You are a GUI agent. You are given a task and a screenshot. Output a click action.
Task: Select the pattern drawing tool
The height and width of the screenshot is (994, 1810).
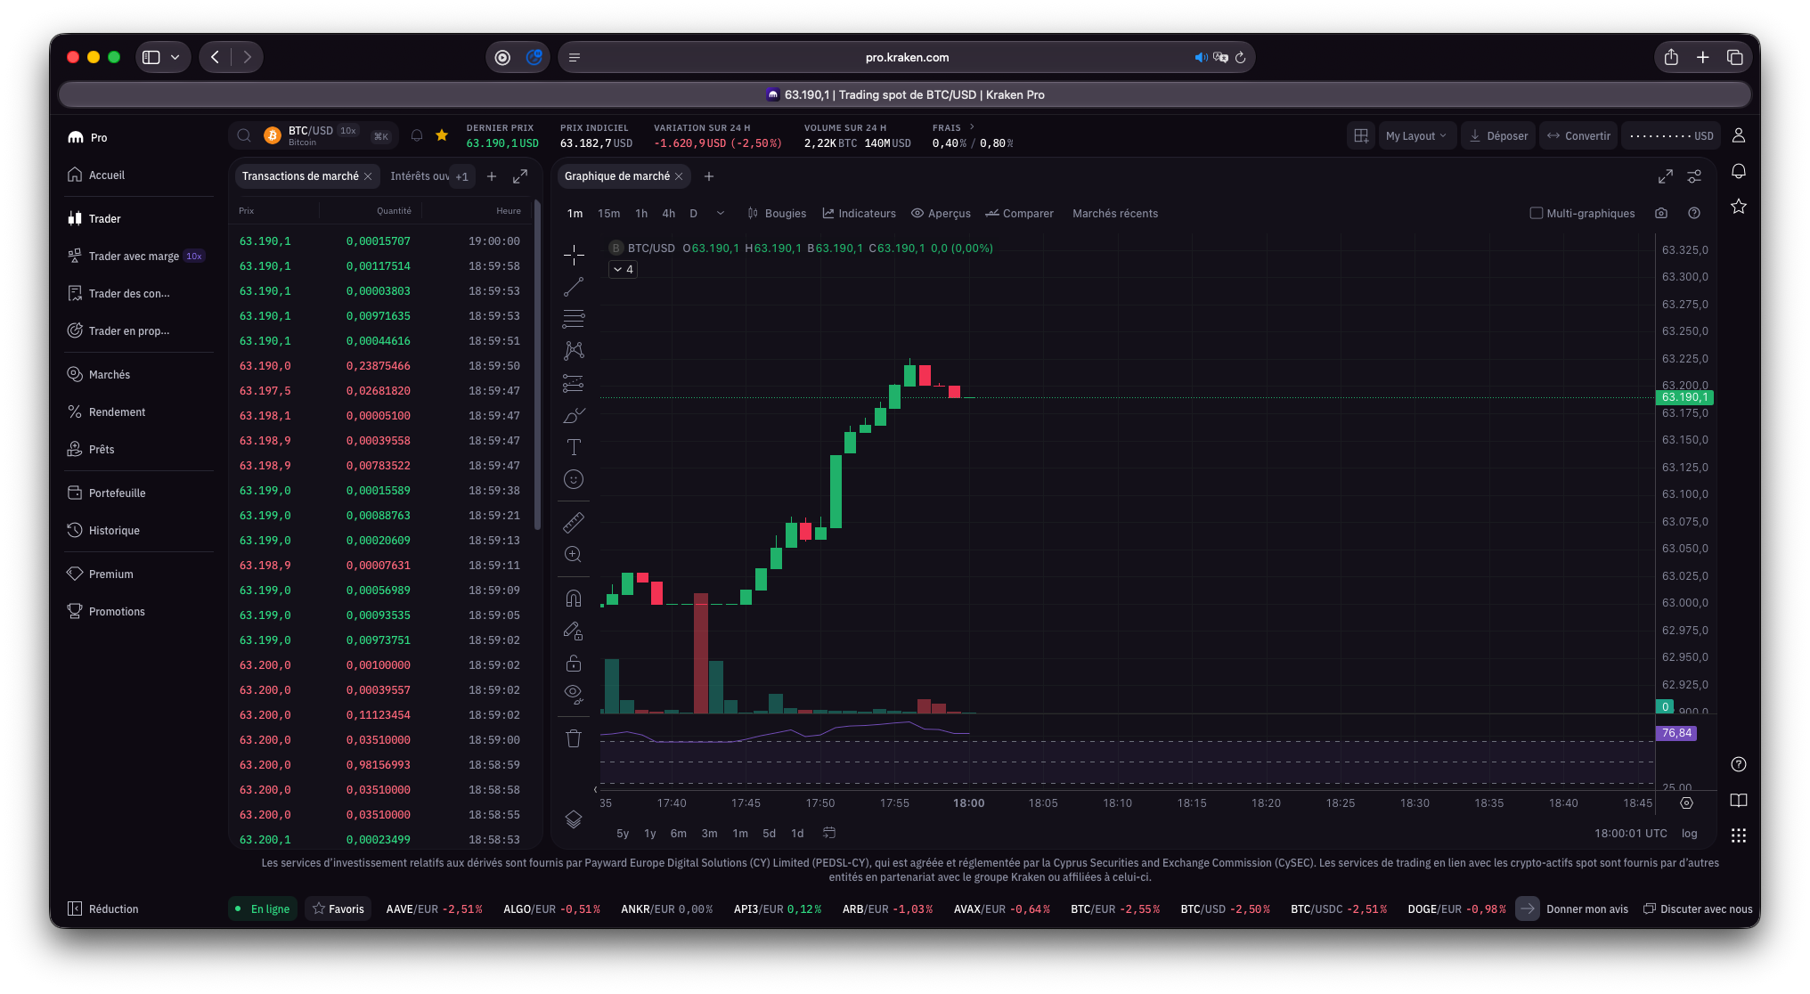tap(574, 351)
